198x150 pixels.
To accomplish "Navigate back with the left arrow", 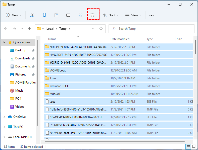I will click(x=6, y=29).
